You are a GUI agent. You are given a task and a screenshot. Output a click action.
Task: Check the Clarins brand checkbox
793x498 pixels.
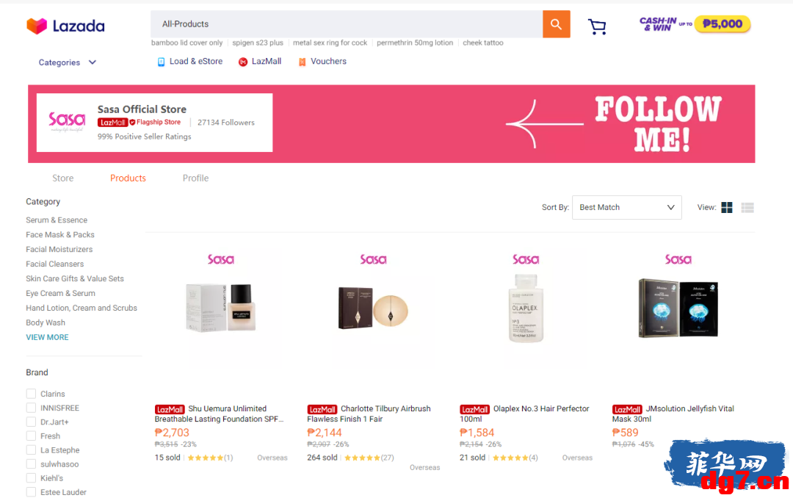[x=31, y=394]
